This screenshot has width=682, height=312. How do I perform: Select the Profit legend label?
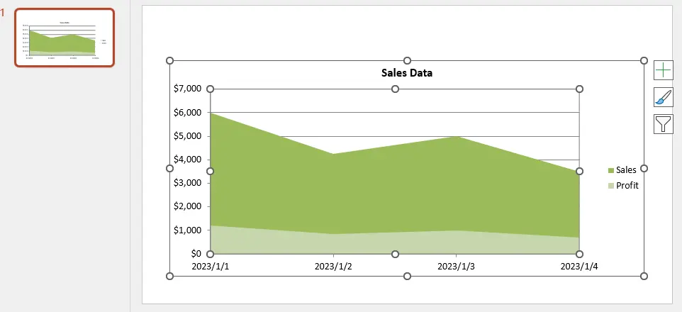coord(627,186)
